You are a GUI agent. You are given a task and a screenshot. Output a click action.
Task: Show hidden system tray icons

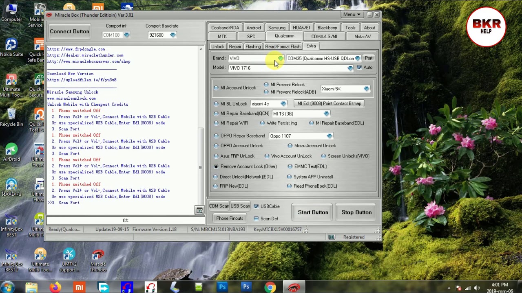[x=449, y=288]
